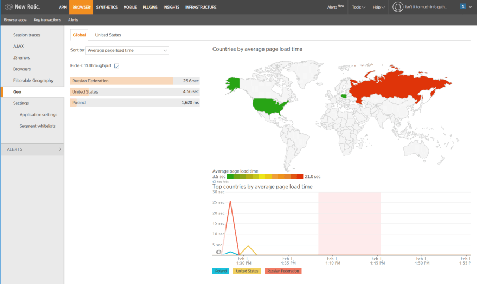477x284 pixels.
Task: Click Alaska on the world map
Action: point(233,83)
